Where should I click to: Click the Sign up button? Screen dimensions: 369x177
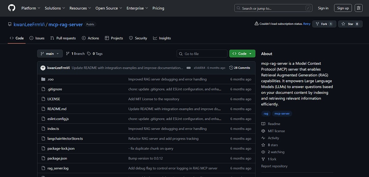click(x=343, y=8)
